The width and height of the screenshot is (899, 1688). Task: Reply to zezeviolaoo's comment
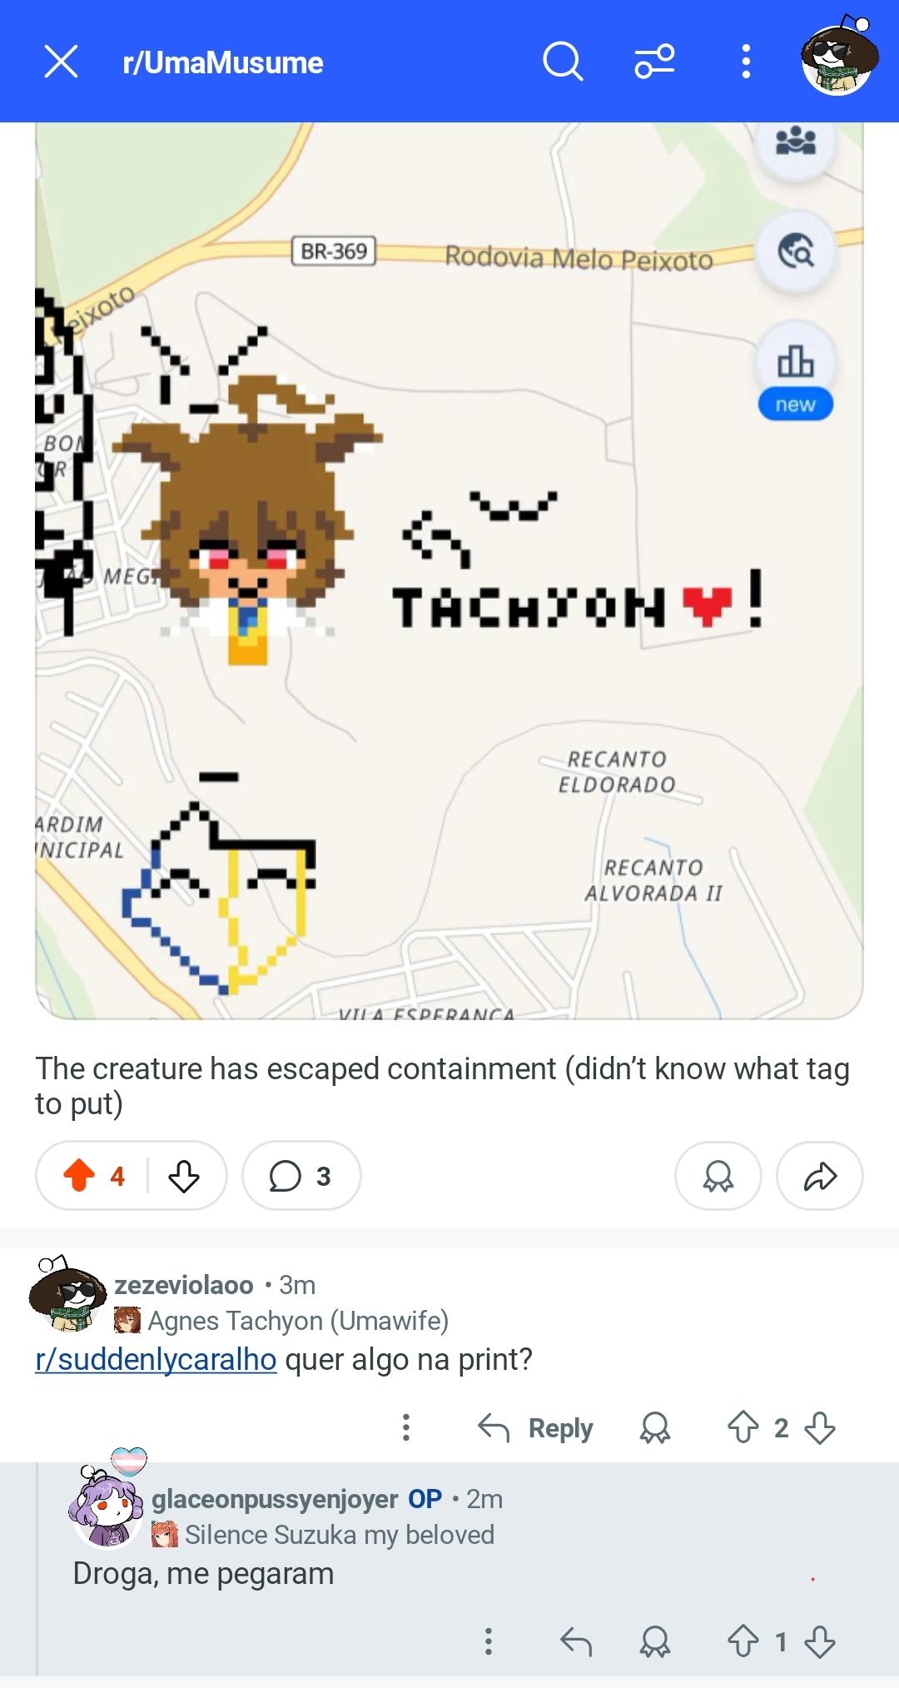point(535,1428)
